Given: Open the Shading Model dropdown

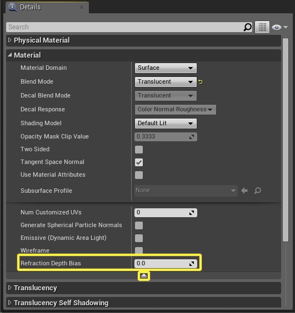Looking at the screenshot, I should 166,124.
